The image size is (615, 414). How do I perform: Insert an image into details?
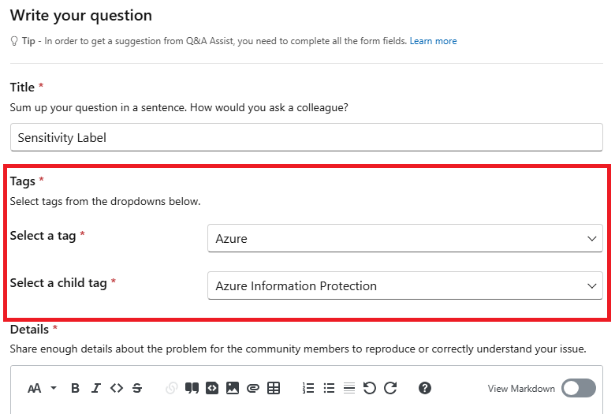233,388
